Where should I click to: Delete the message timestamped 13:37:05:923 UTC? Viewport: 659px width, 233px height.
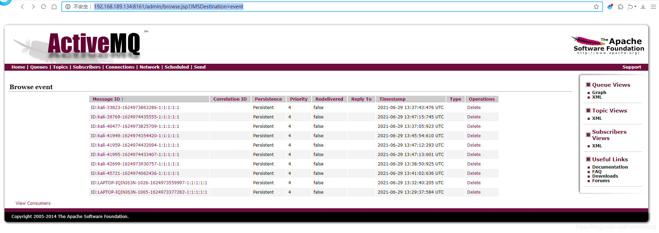click(474, 126)
